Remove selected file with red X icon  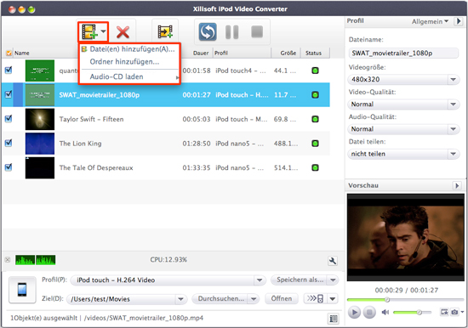coord(123,32)
